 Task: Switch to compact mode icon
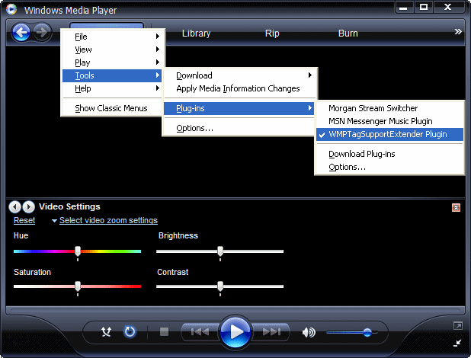pos(457,343)
